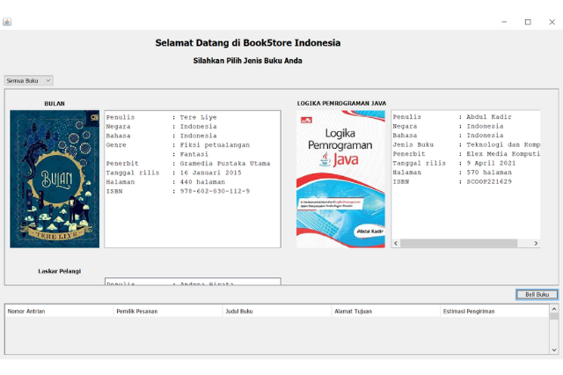The width and height of the screenshot is (563, 375).
Task: Minimize the bookstore window
Action: click(504, 22)
